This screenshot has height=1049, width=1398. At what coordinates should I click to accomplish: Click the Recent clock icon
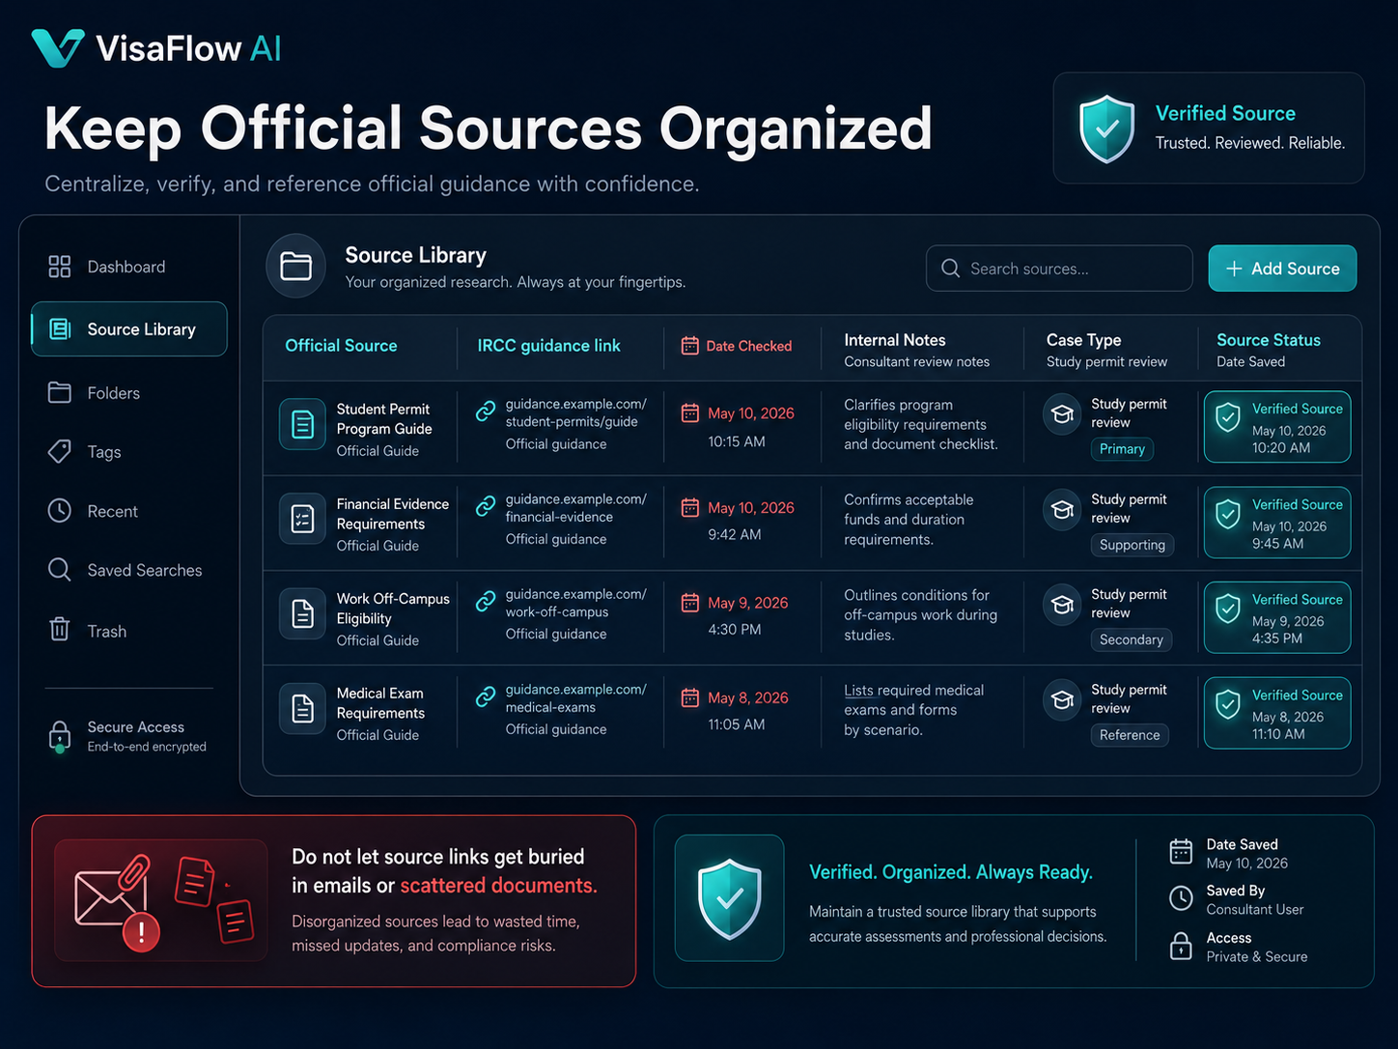click(x=60, y=511)
